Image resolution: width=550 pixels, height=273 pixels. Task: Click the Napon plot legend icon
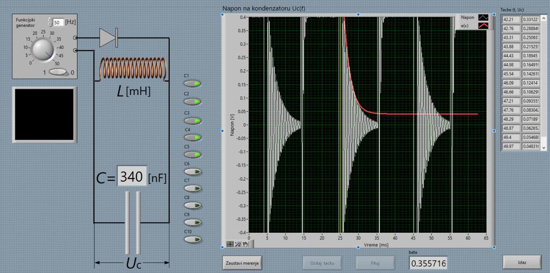(x=483, y=17)
